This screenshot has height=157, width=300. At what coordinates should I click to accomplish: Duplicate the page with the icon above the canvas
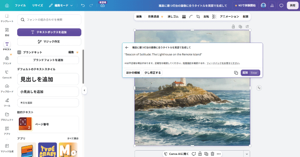240,27
